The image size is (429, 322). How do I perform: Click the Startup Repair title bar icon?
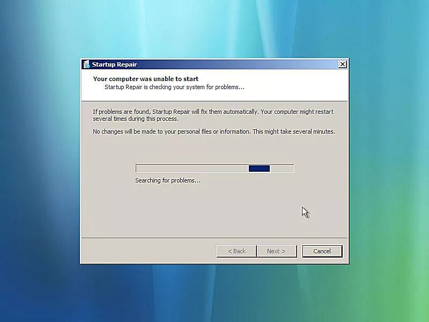87,64
